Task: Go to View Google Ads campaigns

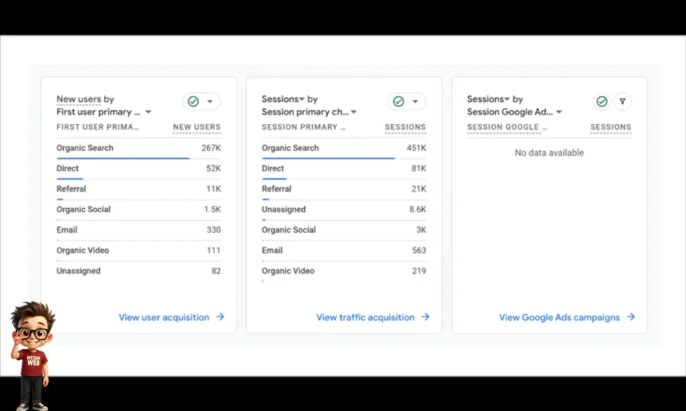Action: pyautogui.click(x=559, y=317)
